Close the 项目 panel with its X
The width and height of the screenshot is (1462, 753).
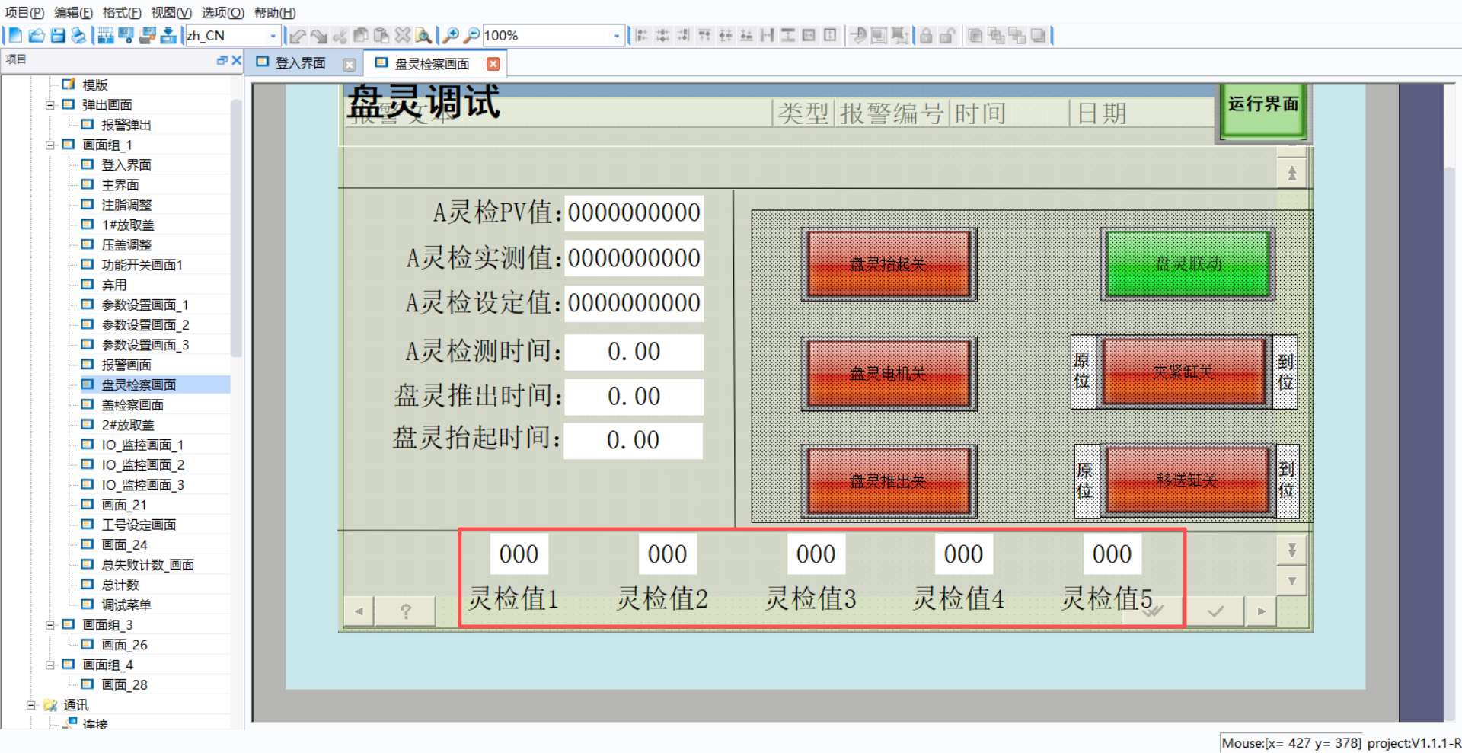click(x=237, y=60)
